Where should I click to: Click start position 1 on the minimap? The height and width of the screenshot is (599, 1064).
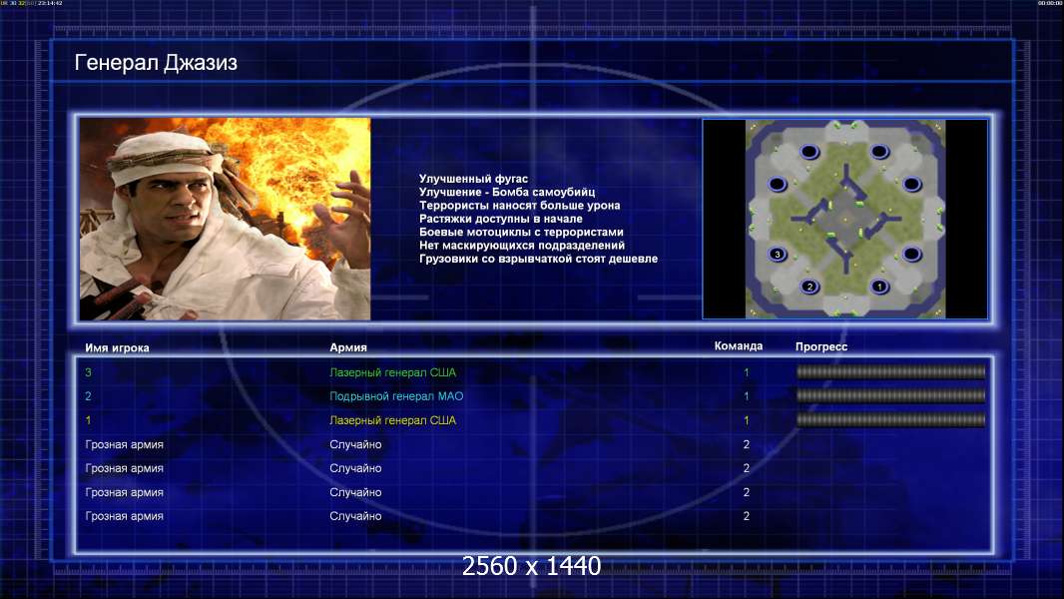point(879,287)
